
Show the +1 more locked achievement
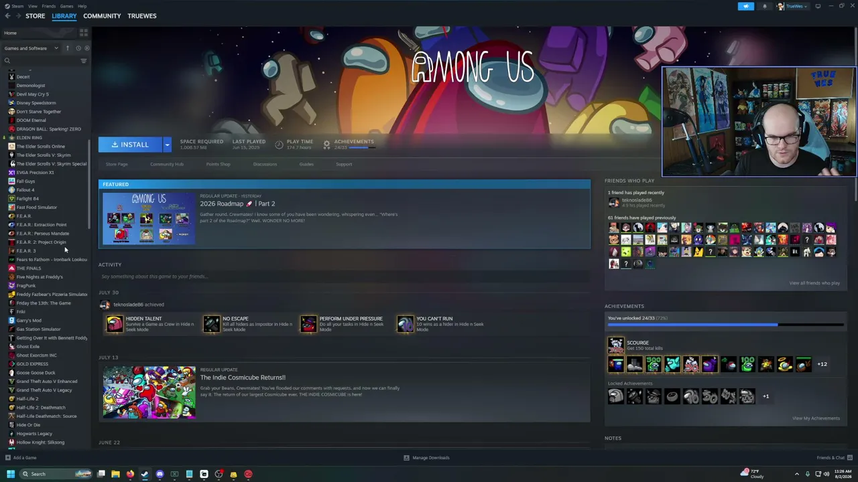tap(765, 396)
